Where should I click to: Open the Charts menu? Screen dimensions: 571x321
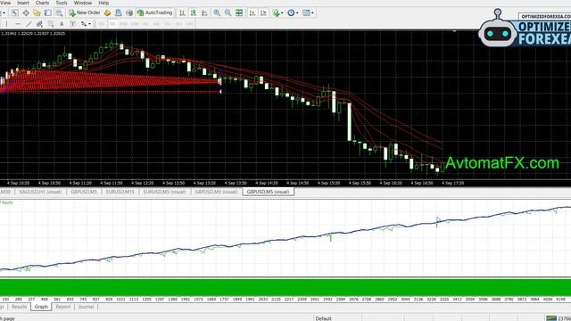(x=42, y=3)
